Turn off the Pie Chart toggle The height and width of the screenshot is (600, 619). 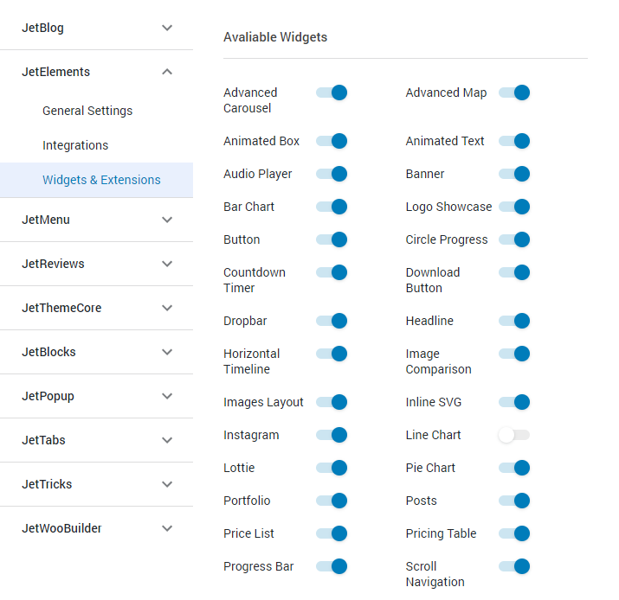tap(514, 468)
